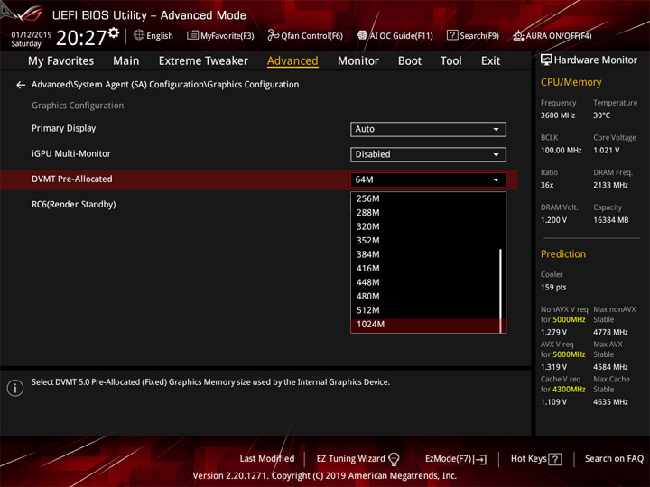This screenshot has width=650, height=487.
Task: Click the CPU/Memory heading
Action: point(571,82)
